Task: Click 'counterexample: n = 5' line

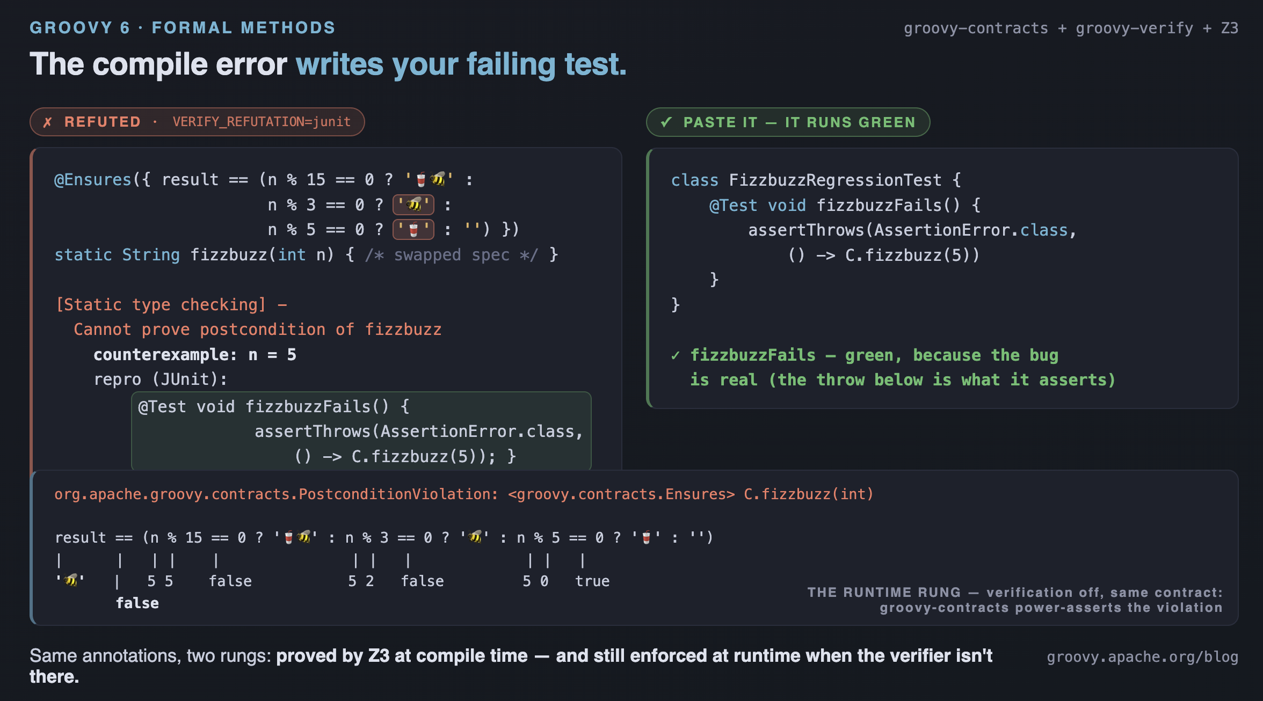Action: pos(195,354)
